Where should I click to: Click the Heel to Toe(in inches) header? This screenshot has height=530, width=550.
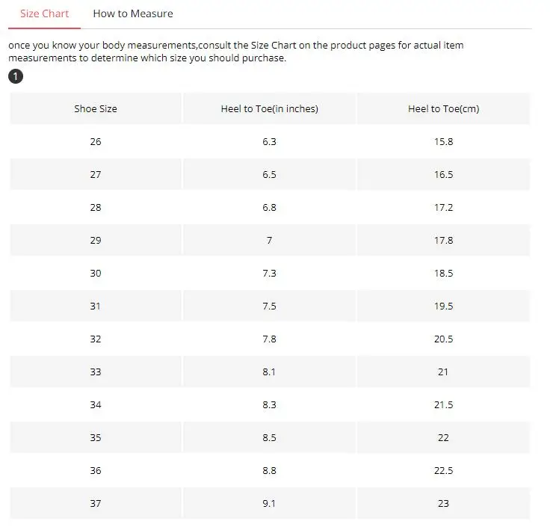click(269, 109)
